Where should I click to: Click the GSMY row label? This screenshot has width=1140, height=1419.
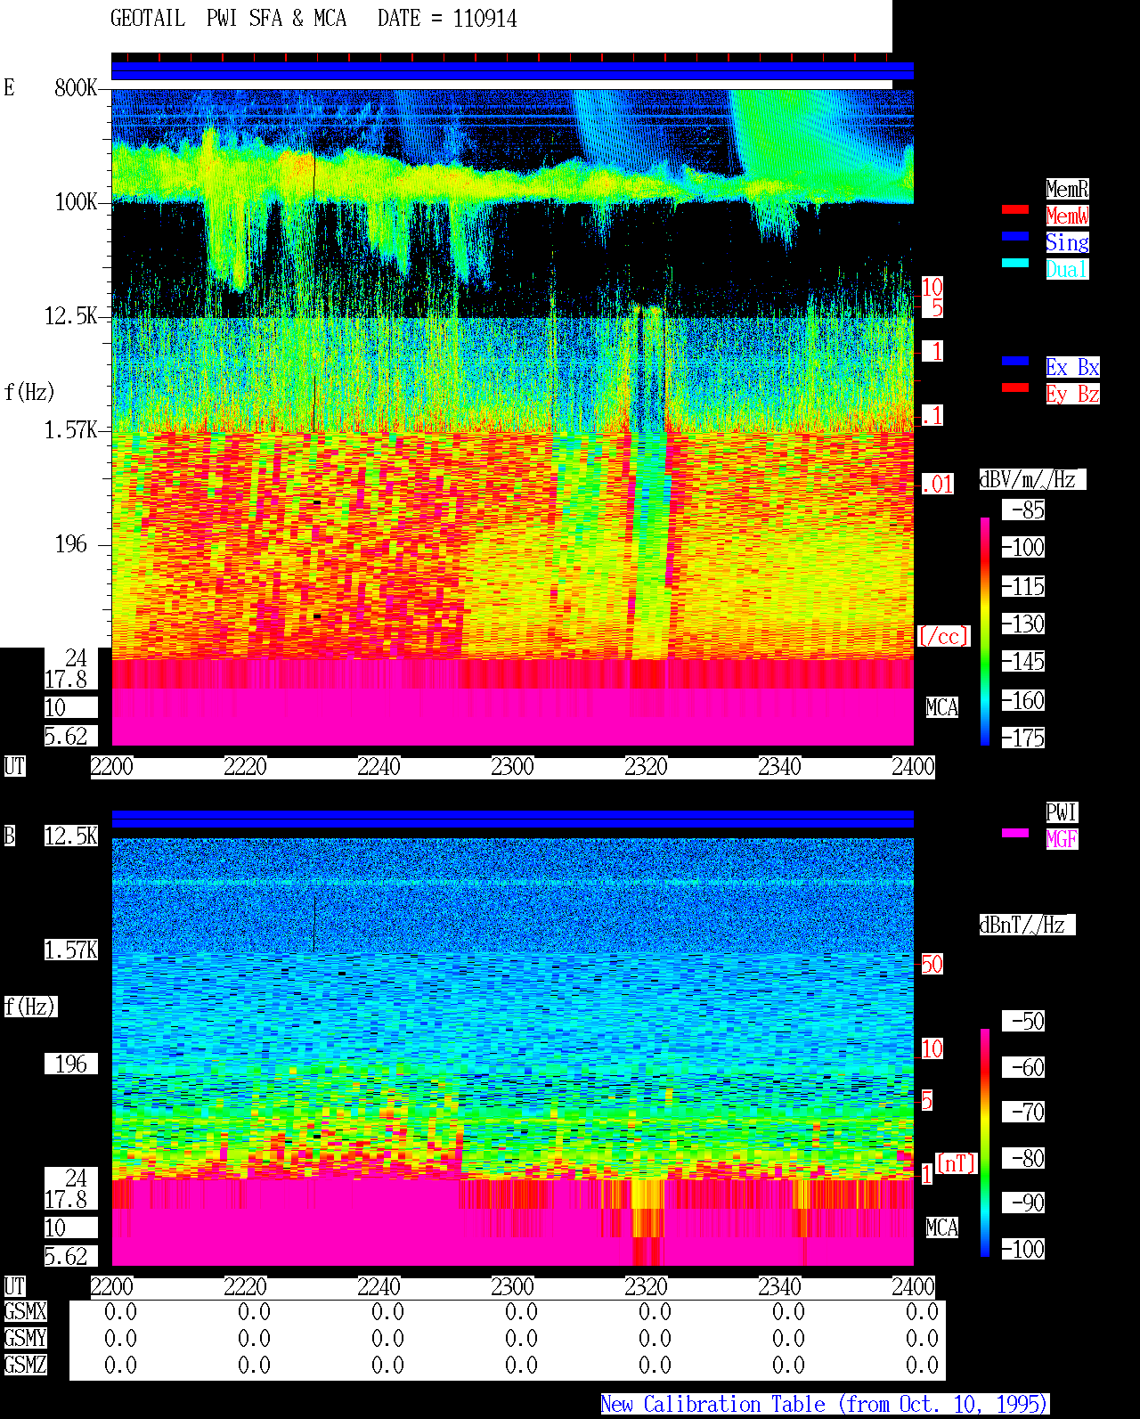coord(25,1338)
